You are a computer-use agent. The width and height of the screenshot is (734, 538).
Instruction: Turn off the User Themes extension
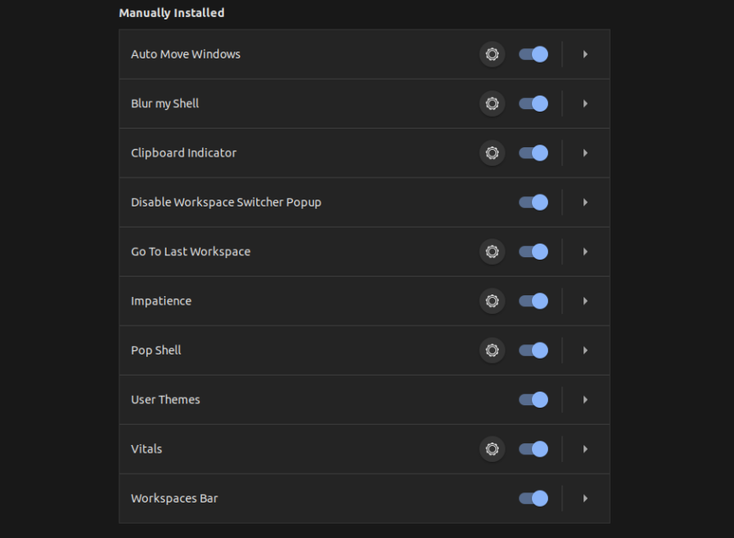click(533, 399)
